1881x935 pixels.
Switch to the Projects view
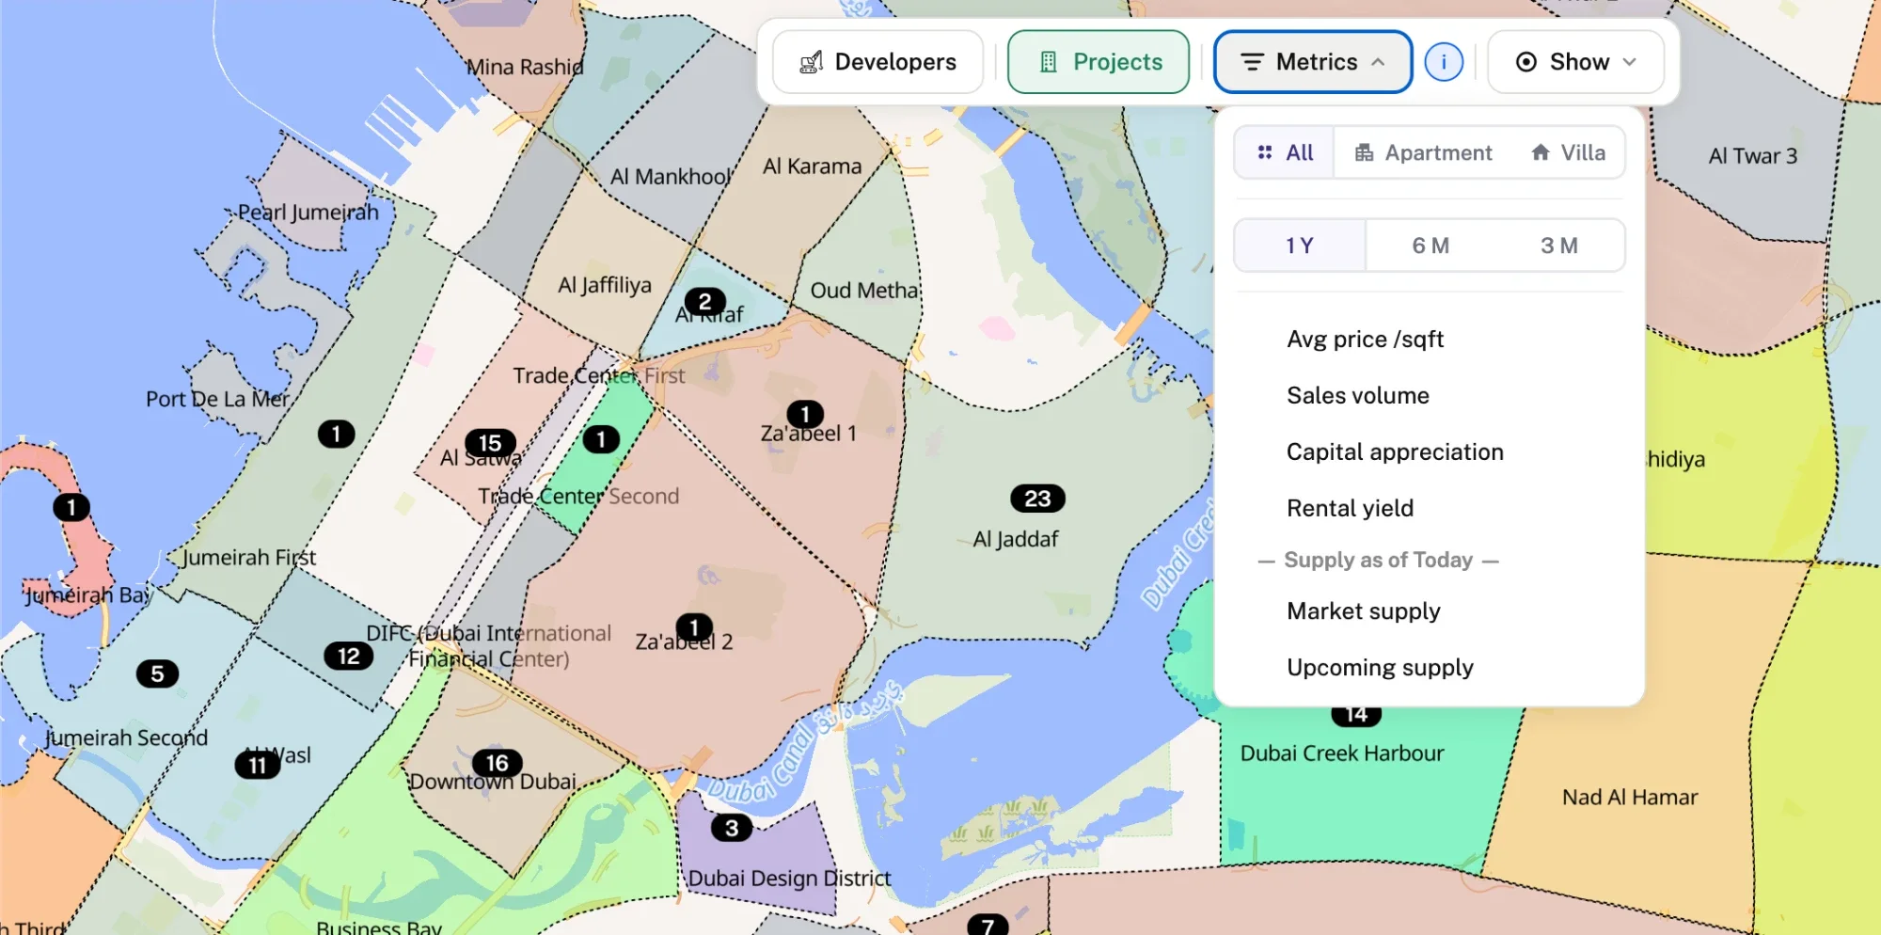point(1099,62)
